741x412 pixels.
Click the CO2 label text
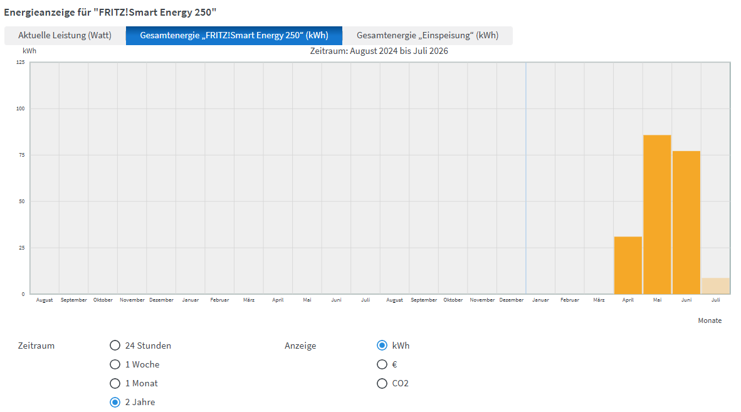pos(400,383)
